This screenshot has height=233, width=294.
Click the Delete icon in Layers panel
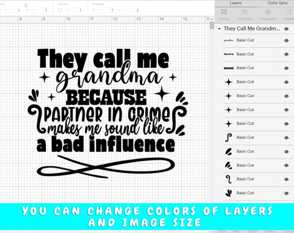point(290,12)
